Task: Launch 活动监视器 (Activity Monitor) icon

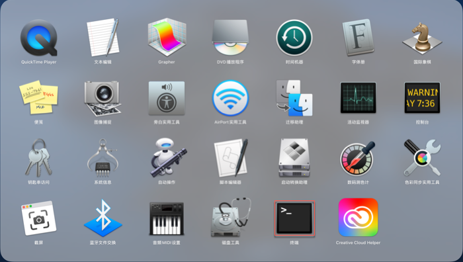Action: pos(358,98)
